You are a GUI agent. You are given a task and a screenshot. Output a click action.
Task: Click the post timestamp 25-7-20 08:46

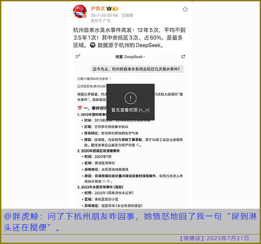(x=104, y=15)
